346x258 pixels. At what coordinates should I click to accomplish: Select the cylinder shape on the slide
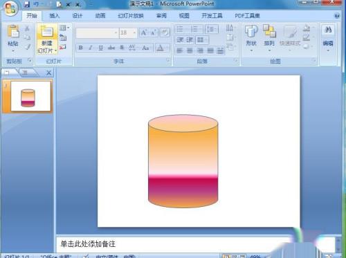(183, 161)
